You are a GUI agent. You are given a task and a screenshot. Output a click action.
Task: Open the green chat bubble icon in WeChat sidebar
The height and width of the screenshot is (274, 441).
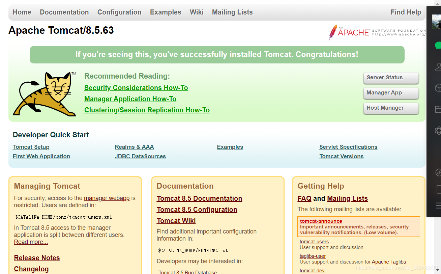(x=438, y=45)
